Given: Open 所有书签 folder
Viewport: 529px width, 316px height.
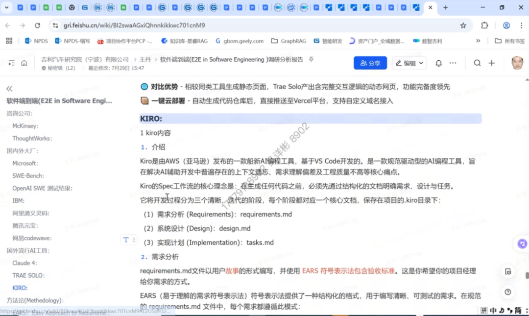Looking at the screenshot, I should coord(510,41).
